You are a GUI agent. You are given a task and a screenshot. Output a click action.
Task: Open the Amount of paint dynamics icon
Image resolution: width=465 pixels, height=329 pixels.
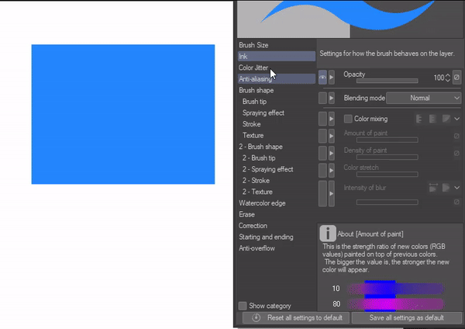456,136
